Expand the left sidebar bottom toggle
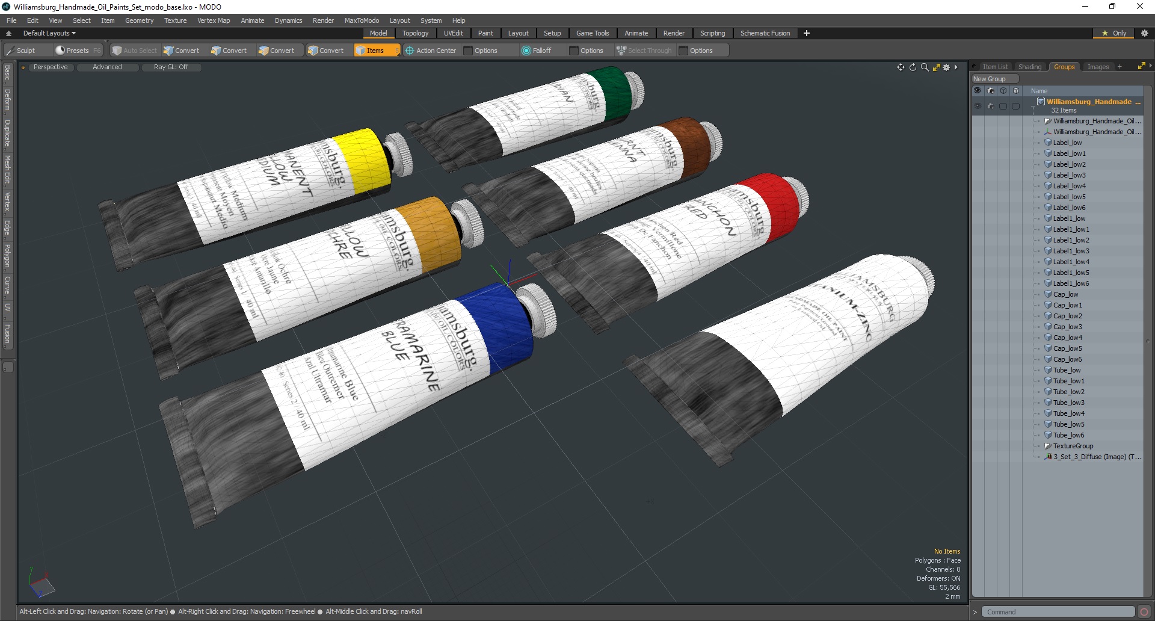This screenshot has height=621, width=1155. tap(8, 367)
